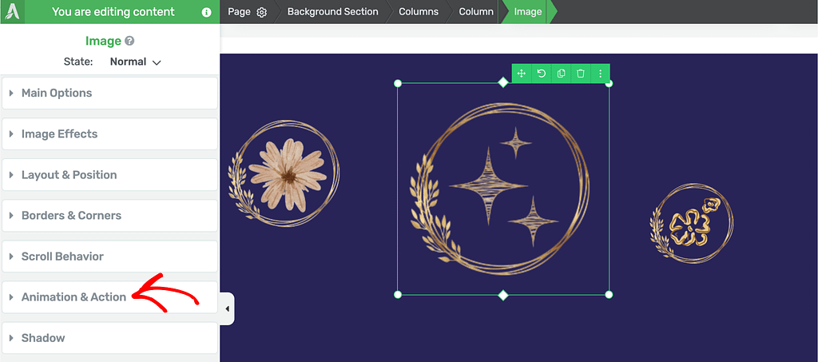This screenshot has height=362, width=818.
Task: Select the Columns breadcrumb
Action: point(419,11)
